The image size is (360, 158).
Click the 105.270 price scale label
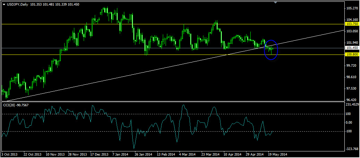pos(352,8)
